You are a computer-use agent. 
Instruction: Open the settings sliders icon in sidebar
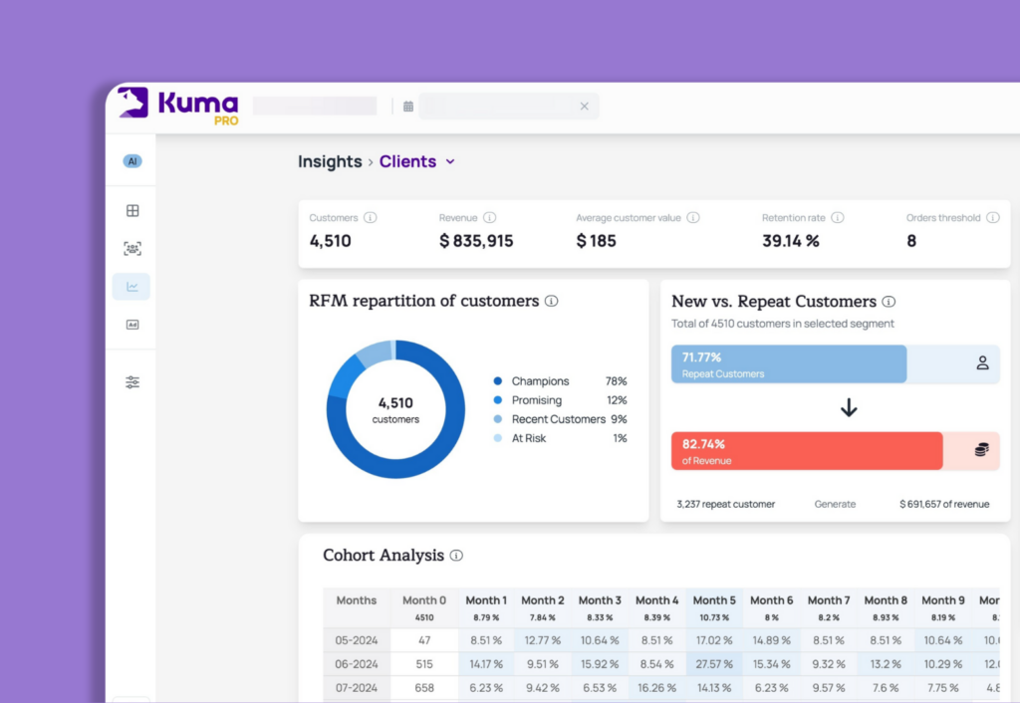pos(132,382)
